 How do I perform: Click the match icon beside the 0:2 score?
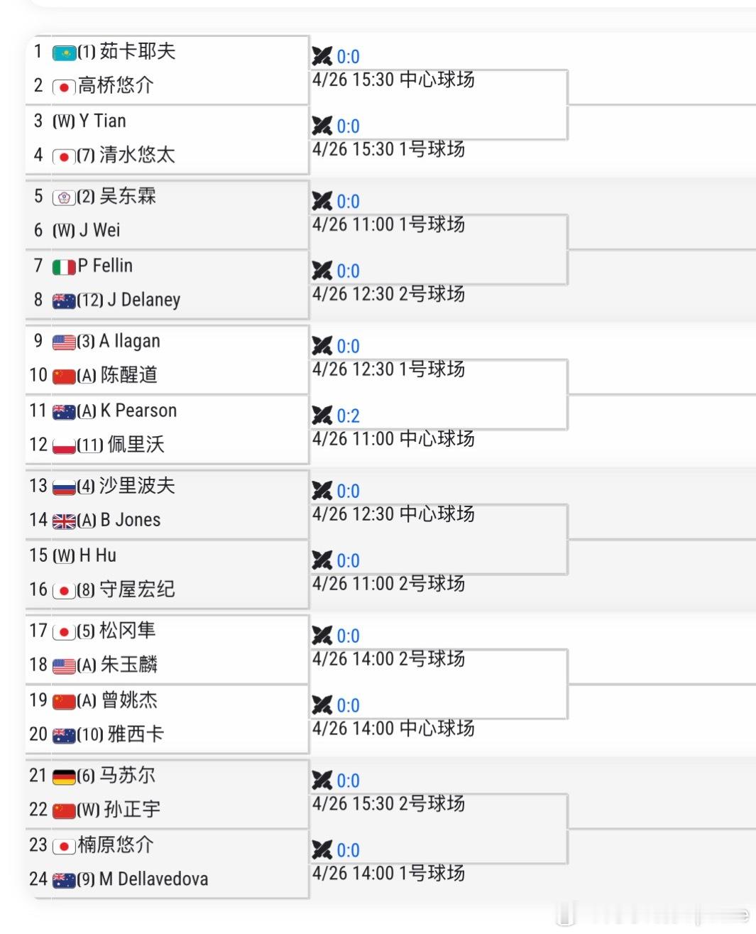322,416
